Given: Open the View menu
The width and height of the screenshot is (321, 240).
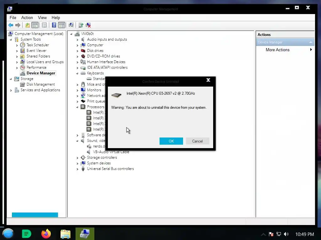Looking at the screenshot, I should pyautogui.click(x=42, y=17).
